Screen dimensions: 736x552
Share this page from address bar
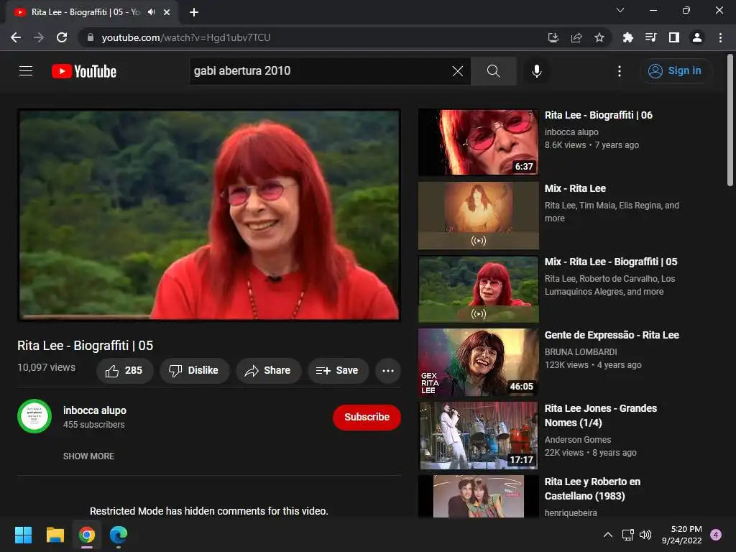coord(576,37)
